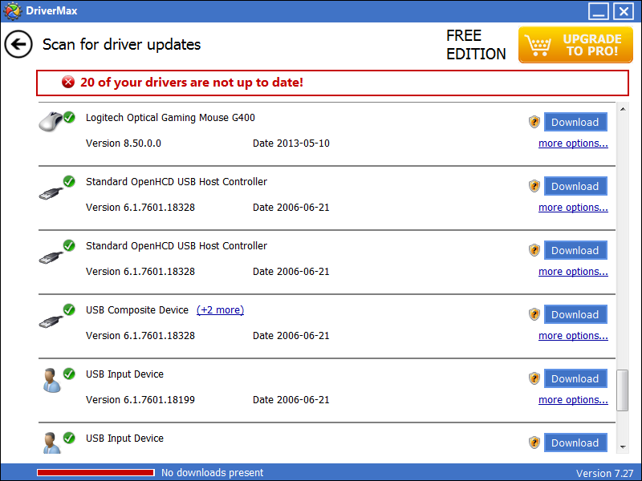Click the DriverMax logo in the title bar
This screenshot has height=481, width=642.
click(12, 11)
